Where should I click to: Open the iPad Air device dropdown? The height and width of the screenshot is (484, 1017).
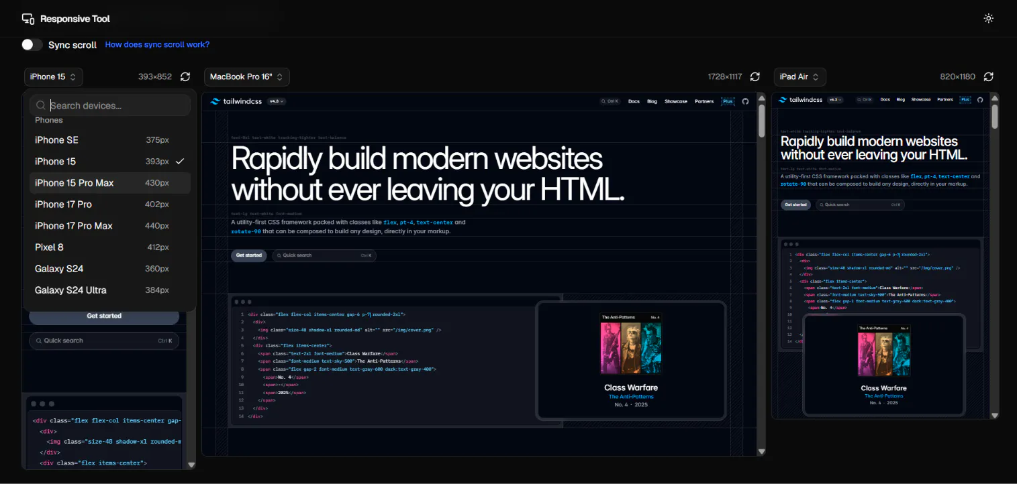800,77
